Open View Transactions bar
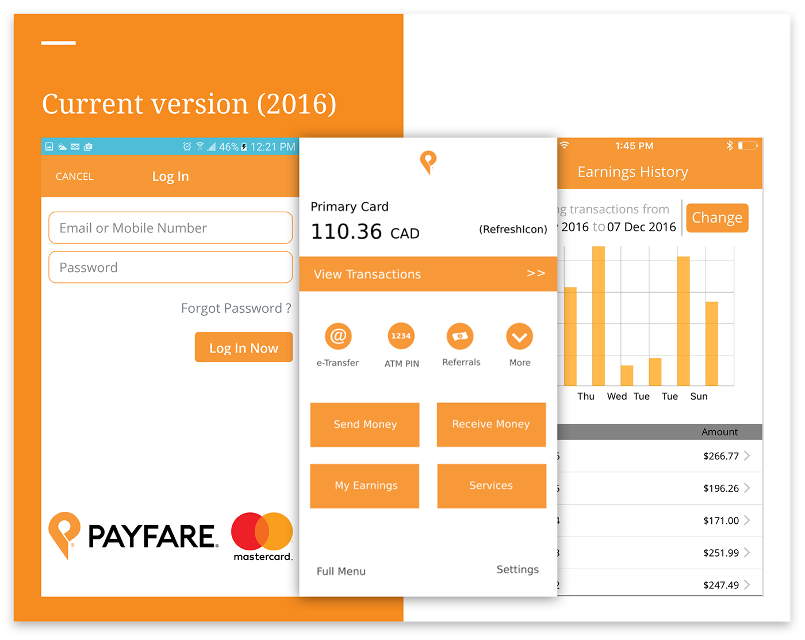The image size is (805, 640). click(428, 274)
